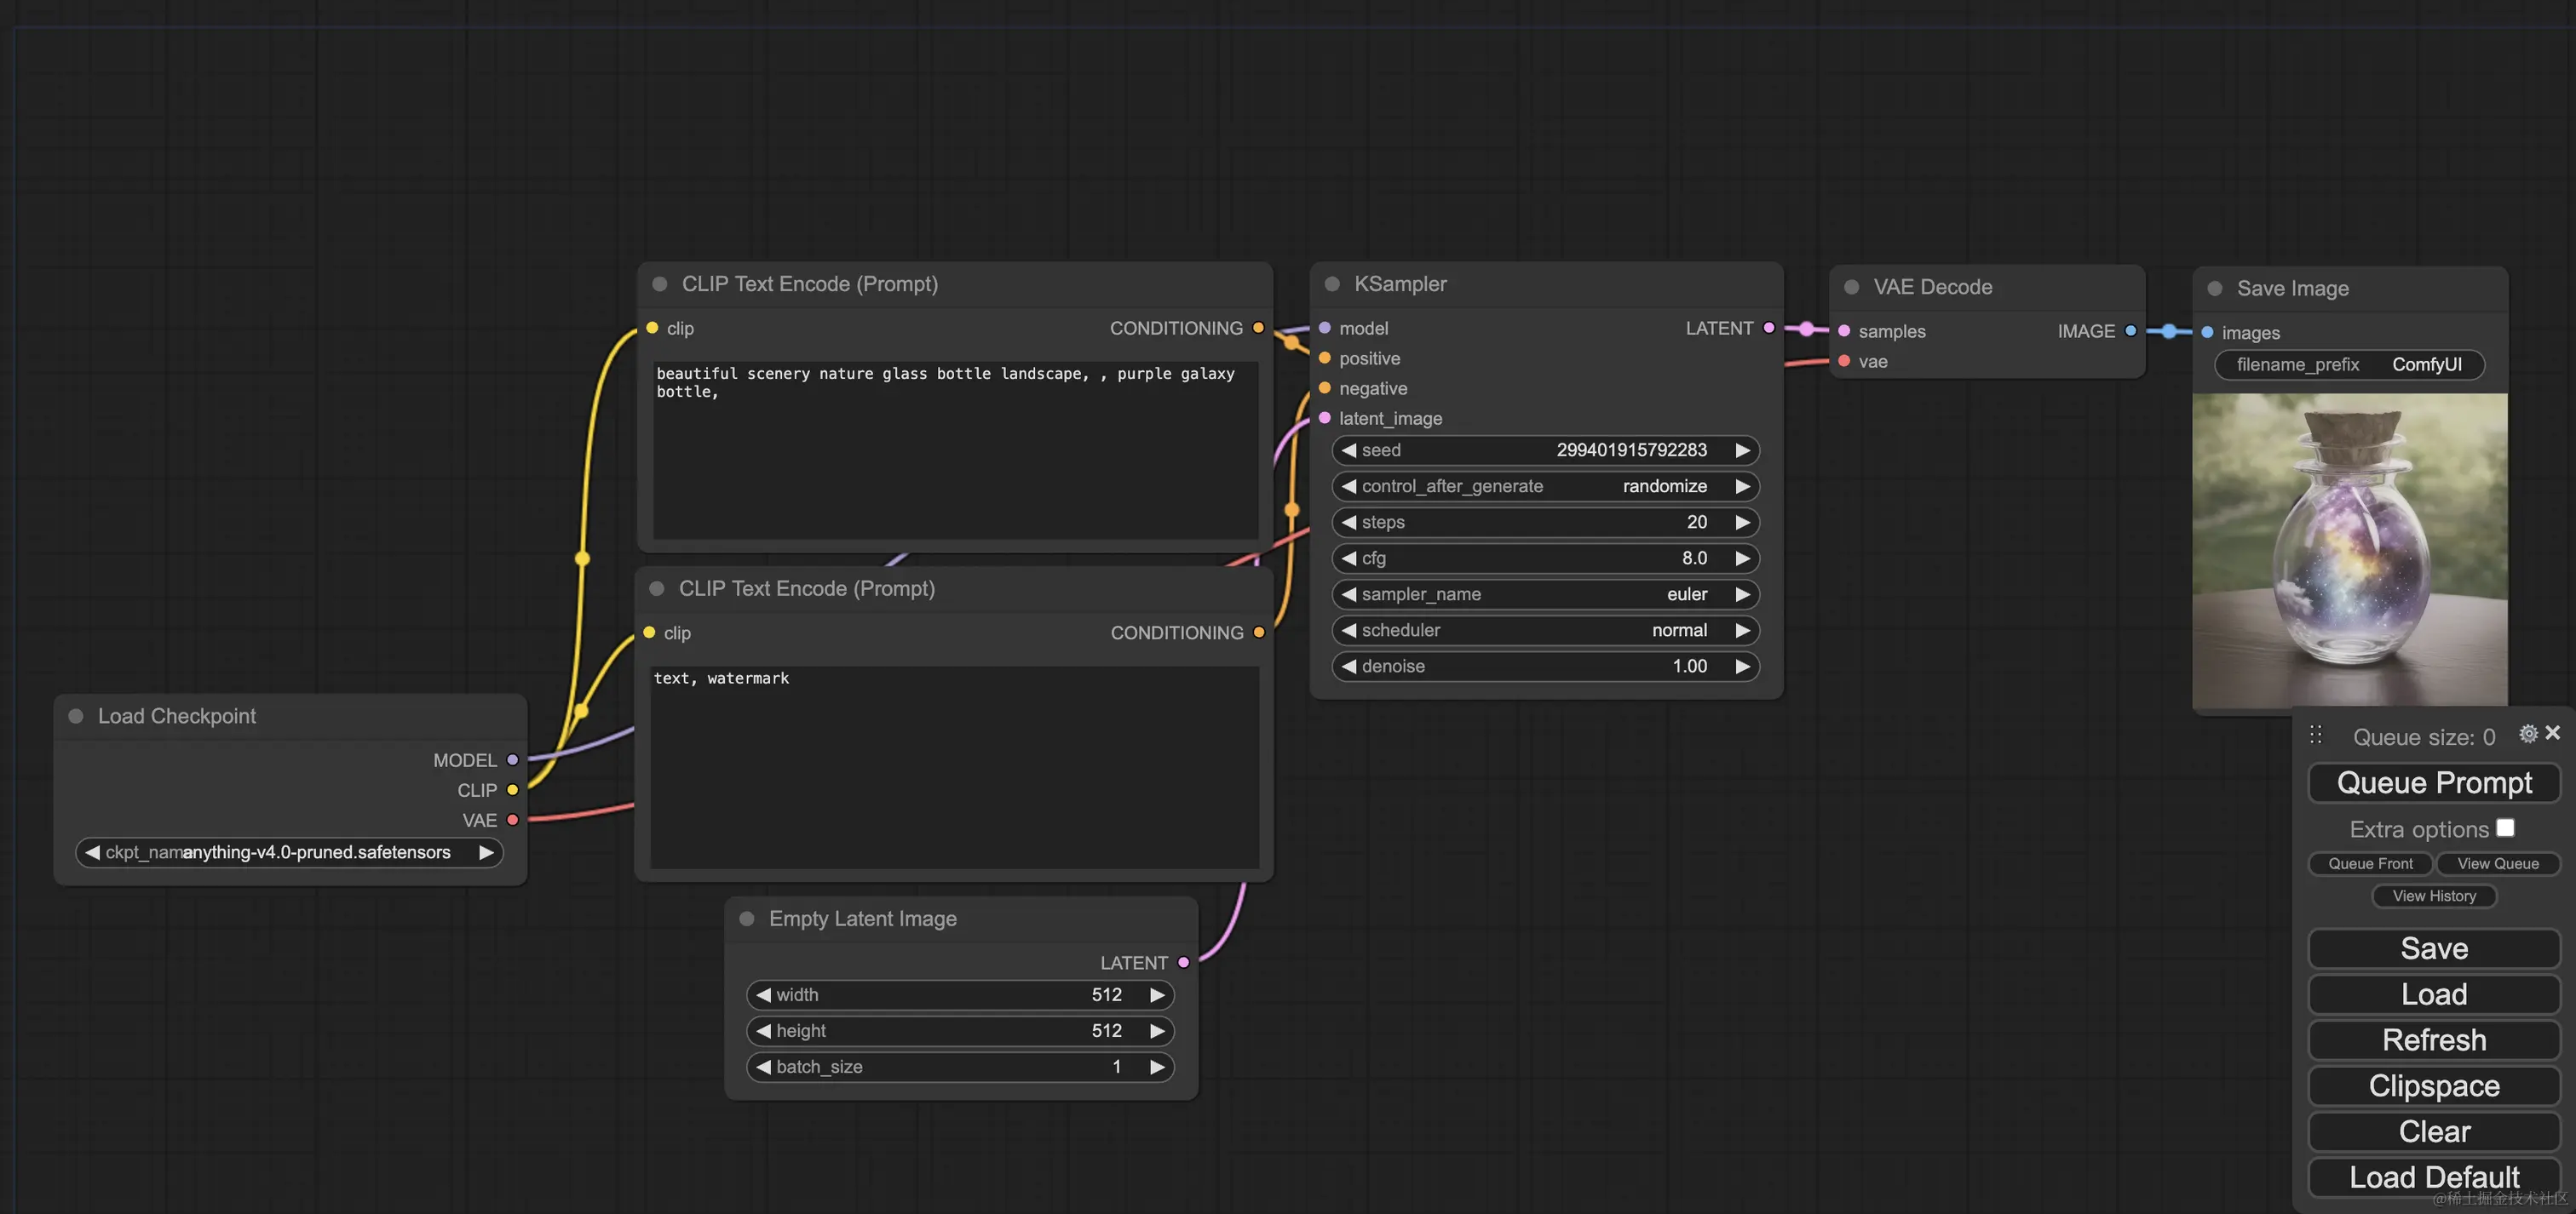Click the cfg 8.0 slider field

1545,558
